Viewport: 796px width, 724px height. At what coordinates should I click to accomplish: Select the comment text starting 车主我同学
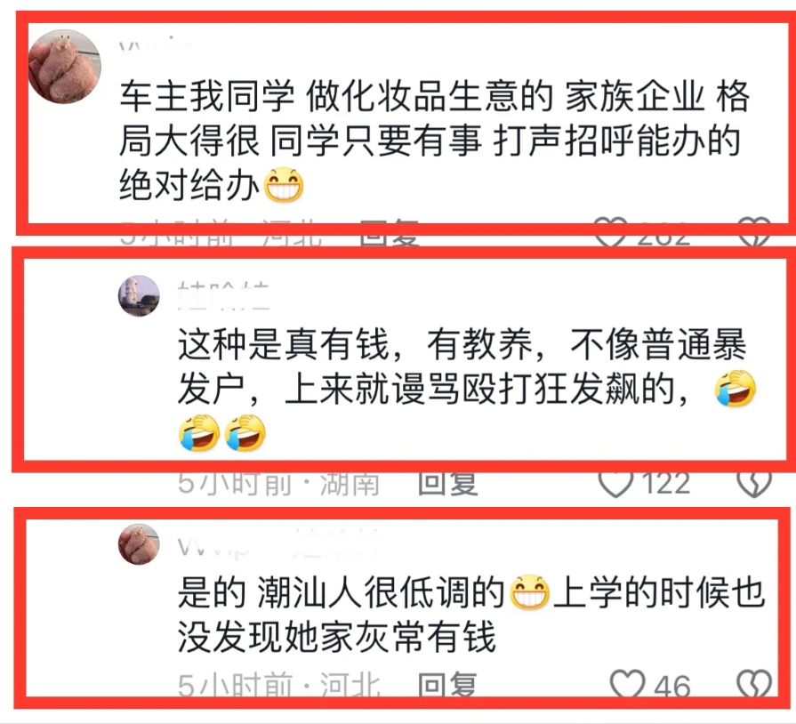435,141
